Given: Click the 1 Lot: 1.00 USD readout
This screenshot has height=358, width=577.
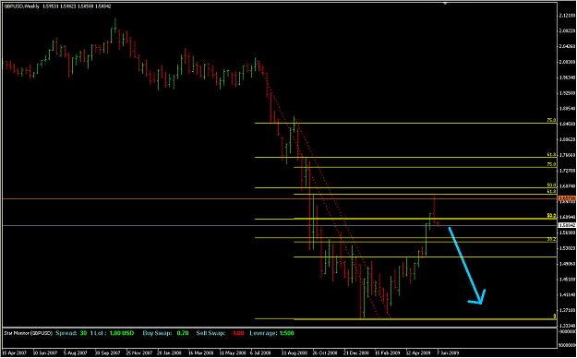Looking at the screenshot, I should [x=113, y=333].
